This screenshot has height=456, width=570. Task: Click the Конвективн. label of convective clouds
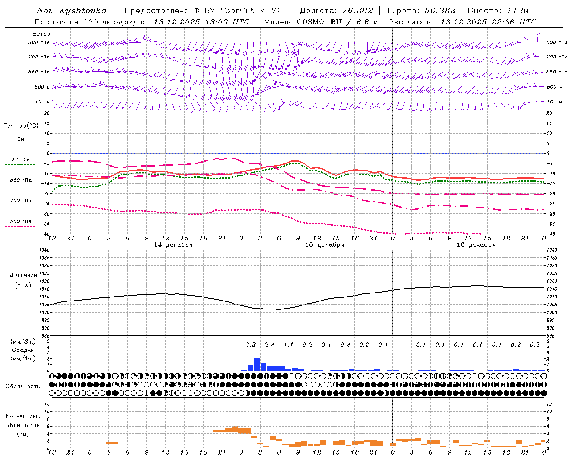tap(23, 416)
